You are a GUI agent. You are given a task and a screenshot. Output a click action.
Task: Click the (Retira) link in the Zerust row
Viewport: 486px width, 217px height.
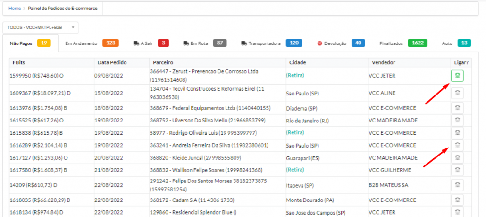295,76
